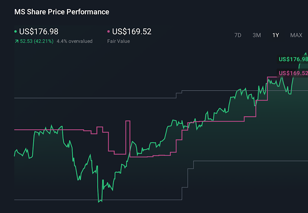This screenshot has height=213, width=308.
Task: Show the MAX time range
Action: 296,35
